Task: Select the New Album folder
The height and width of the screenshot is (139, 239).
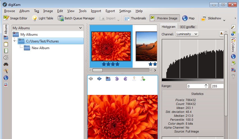Action: tap(40, 48)
